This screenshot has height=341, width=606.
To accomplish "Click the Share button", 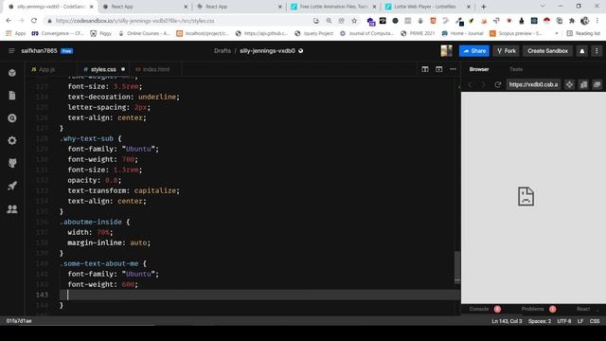I will tap(474, 50).
